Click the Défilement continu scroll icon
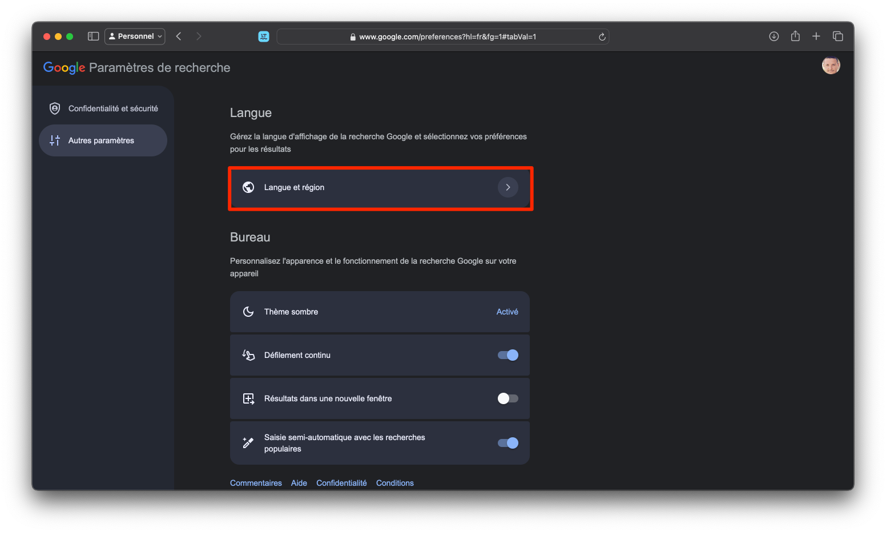This screenshot has height=556, width=886. pos(248,355)
